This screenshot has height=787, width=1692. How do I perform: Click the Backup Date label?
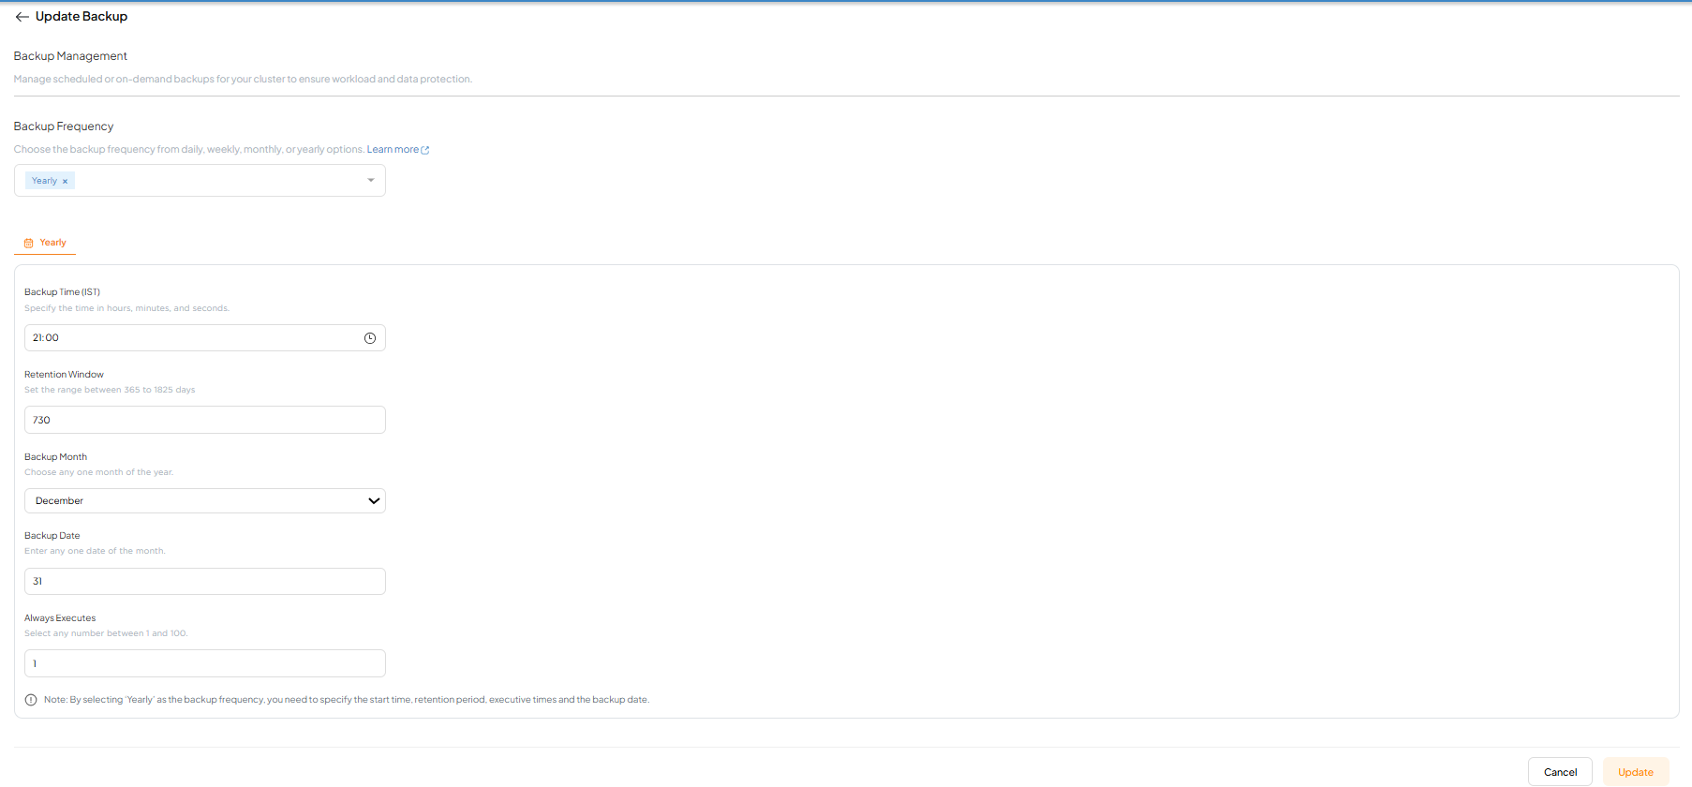[52, 536]
